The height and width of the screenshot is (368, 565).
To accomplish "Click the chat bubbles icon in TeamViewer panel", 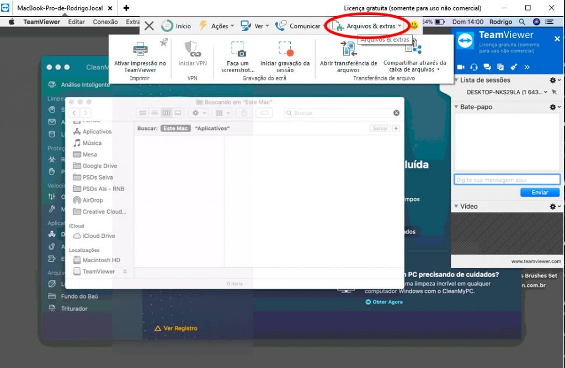I will [487, 67].
